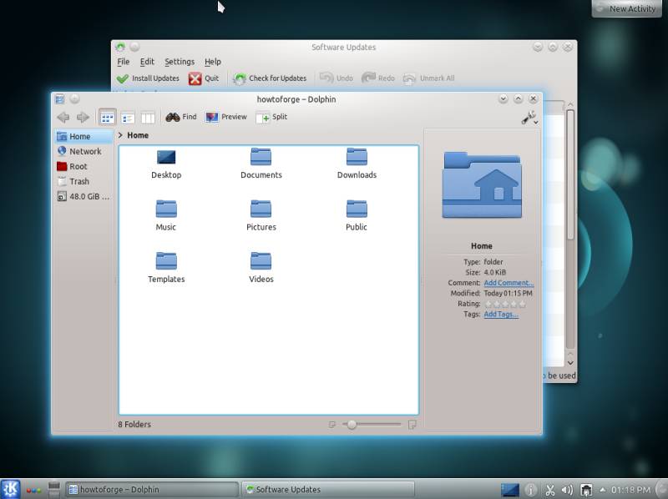Set rating using the last star
Image resolution: width=668 pixels, height=499 pixels.
pyautogui.click(x=522, y=304)
